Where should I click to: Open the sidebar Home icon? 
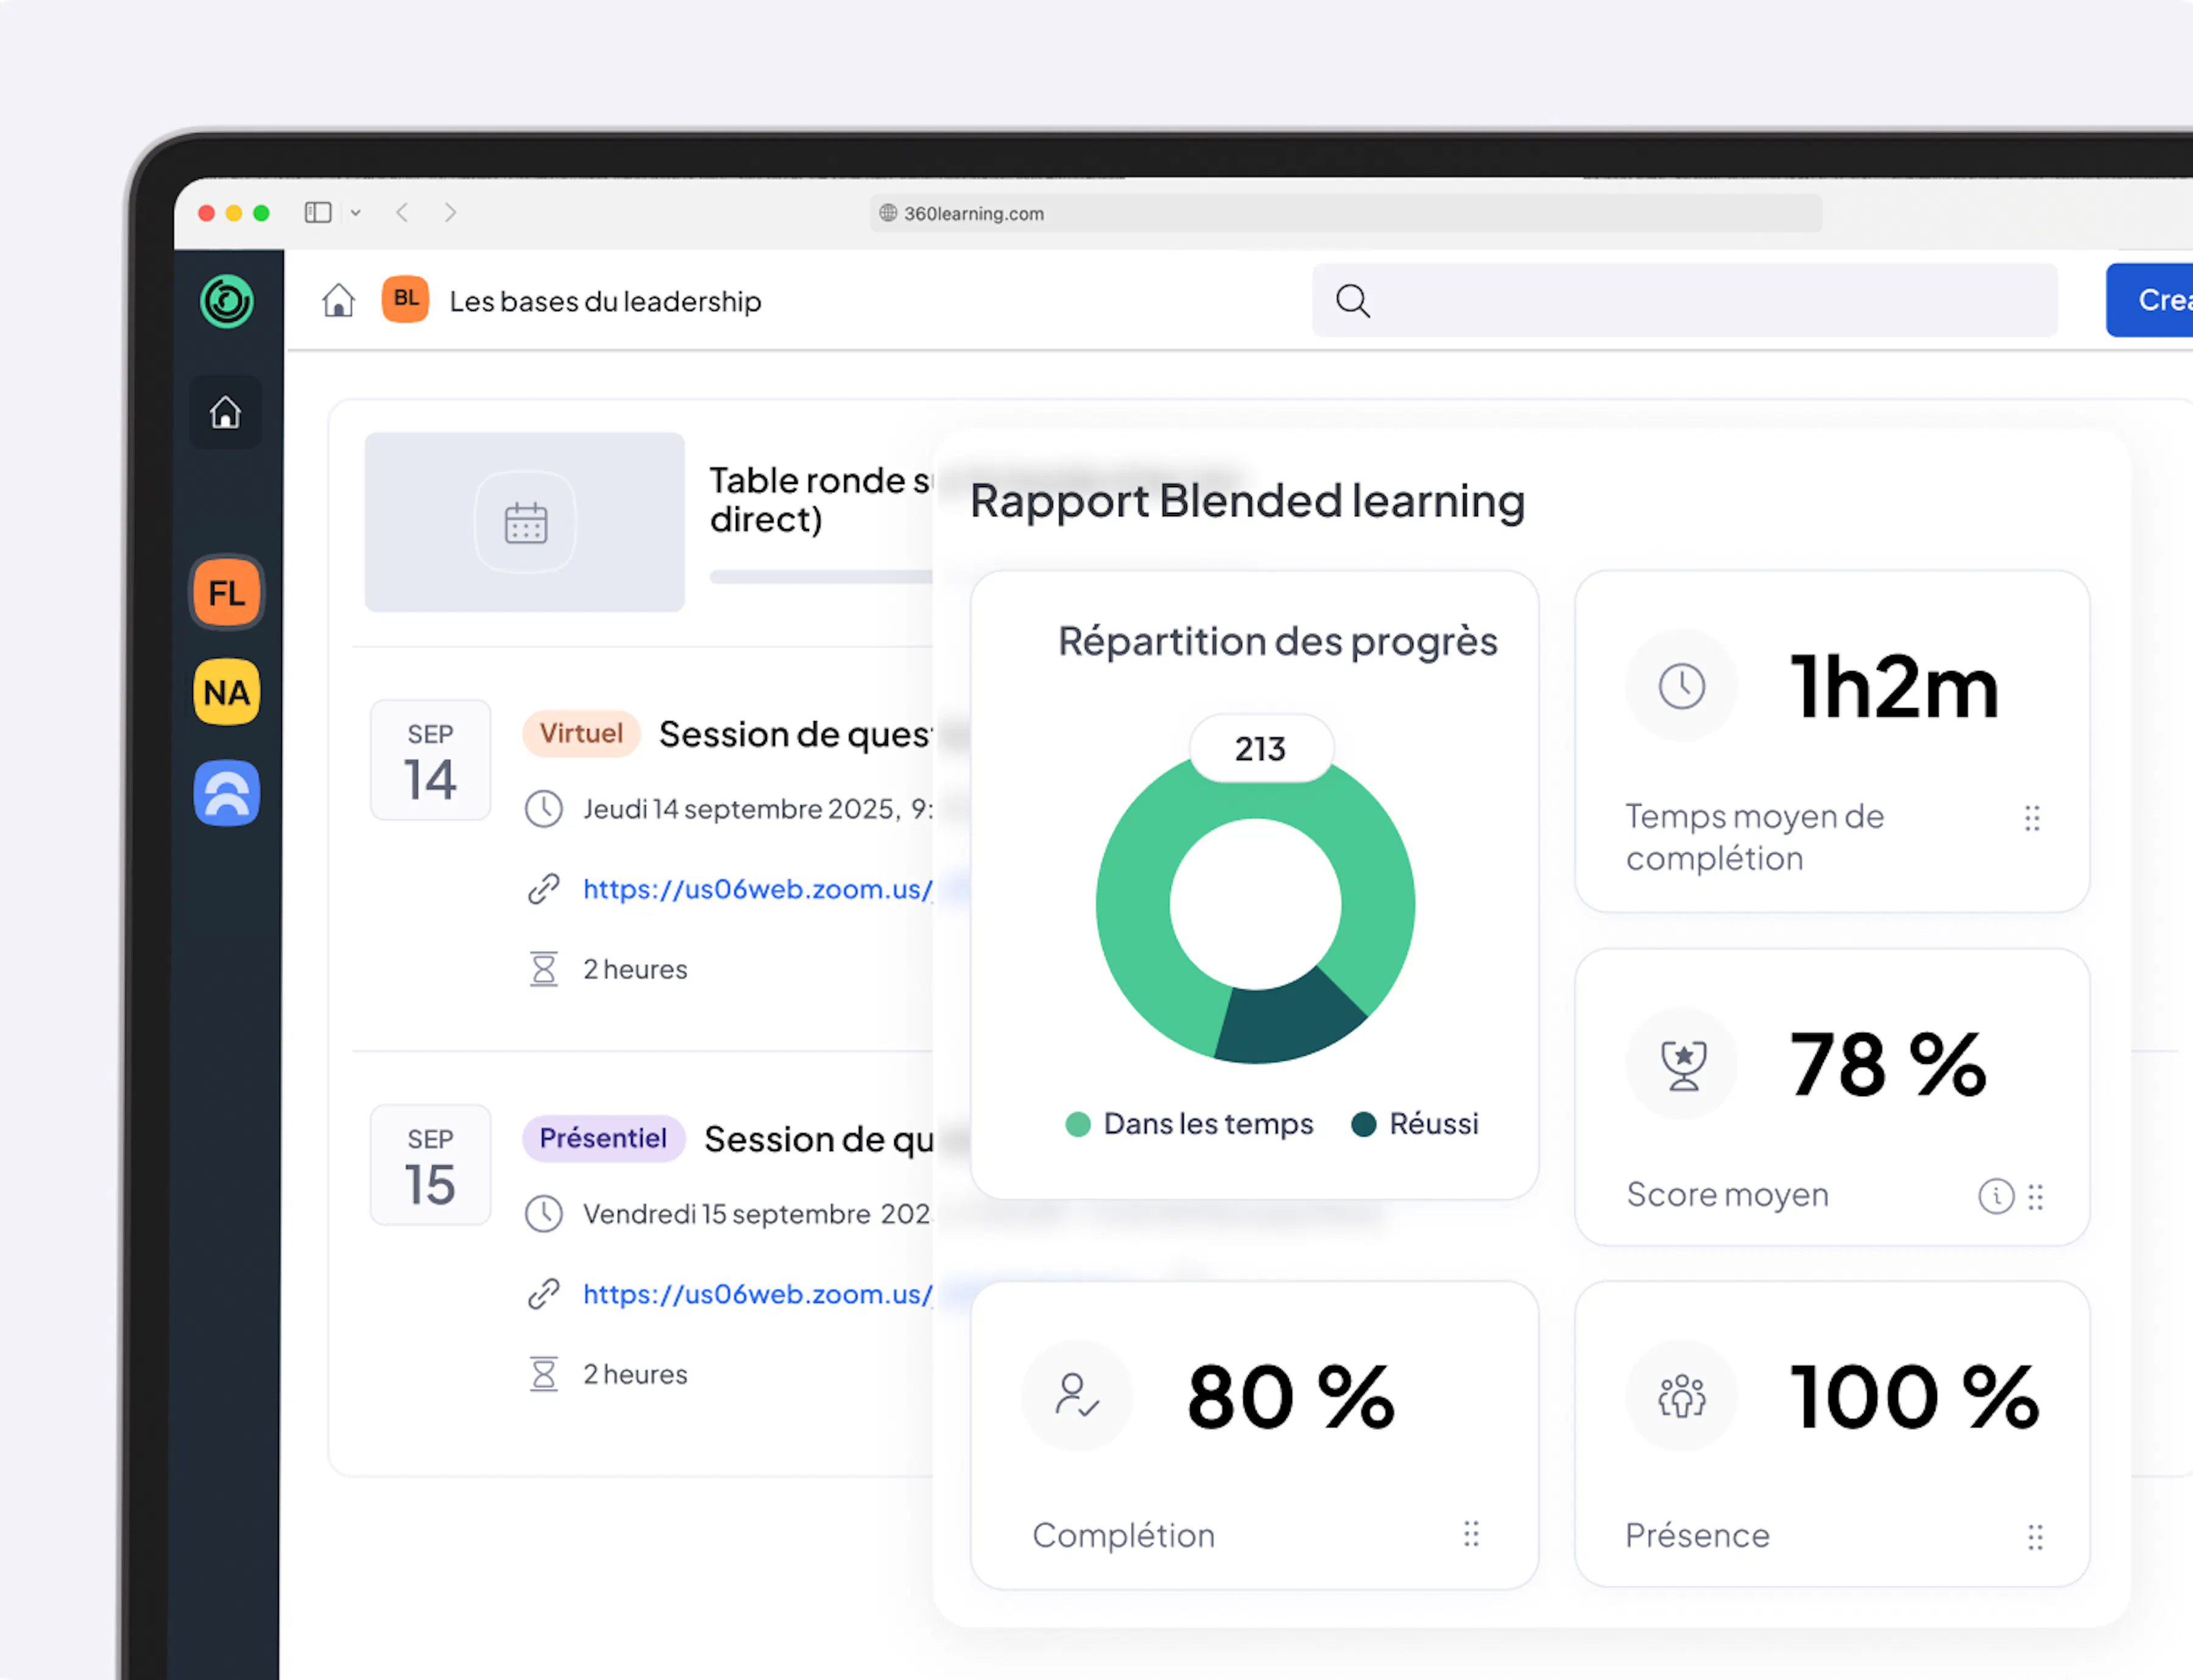point(225,412)
